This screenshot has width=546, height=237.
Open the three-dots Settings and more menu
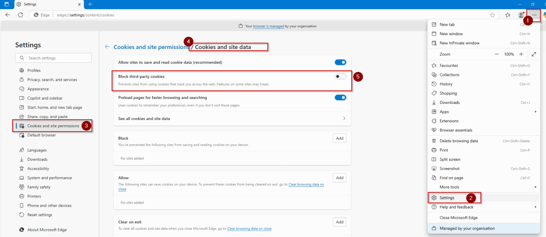pos(534,15)
